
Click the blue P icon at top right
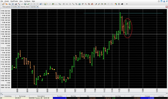coord(167,1)
